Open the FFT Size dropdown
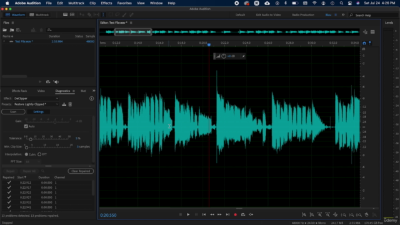This screenshot has height=225, width=400. click(x=32, y=161)
